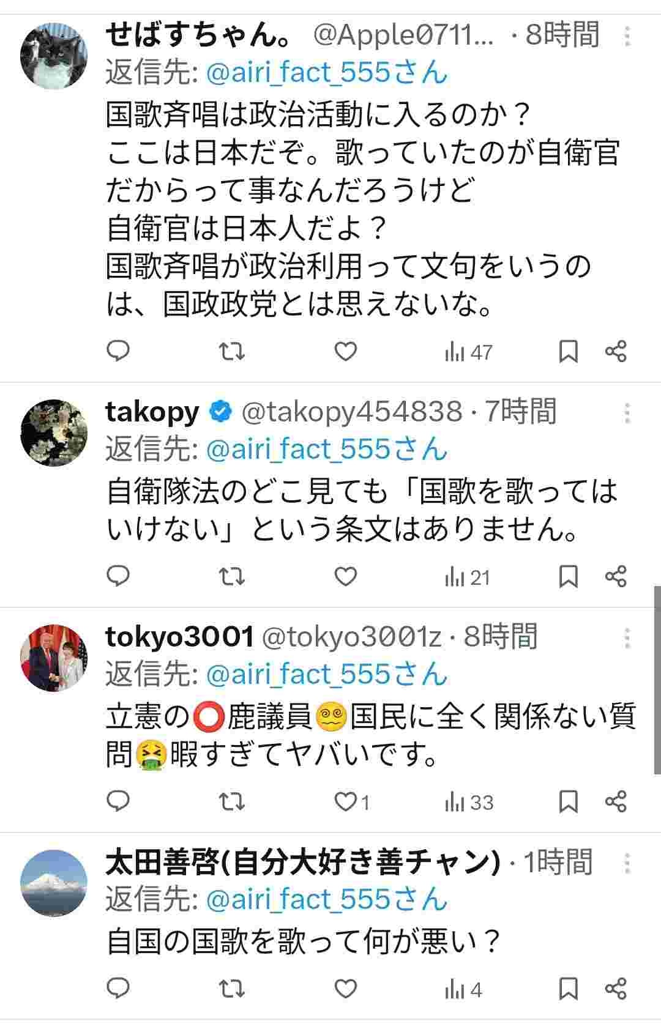The image size is (661, 1024).
Task: Open more options for せばすちゃん。 tweet
Action: pos(627,36)
